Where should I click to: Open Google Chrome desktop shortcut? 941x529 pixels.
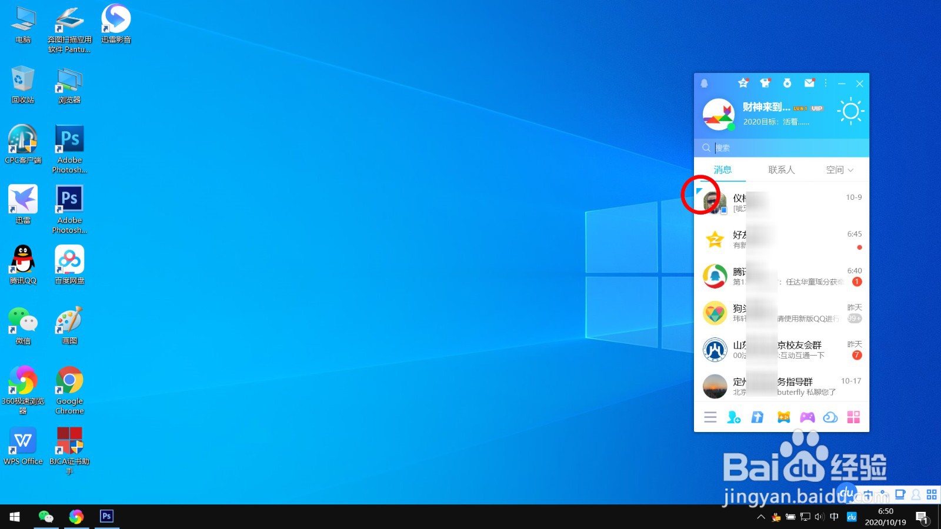tap(69, 390)
